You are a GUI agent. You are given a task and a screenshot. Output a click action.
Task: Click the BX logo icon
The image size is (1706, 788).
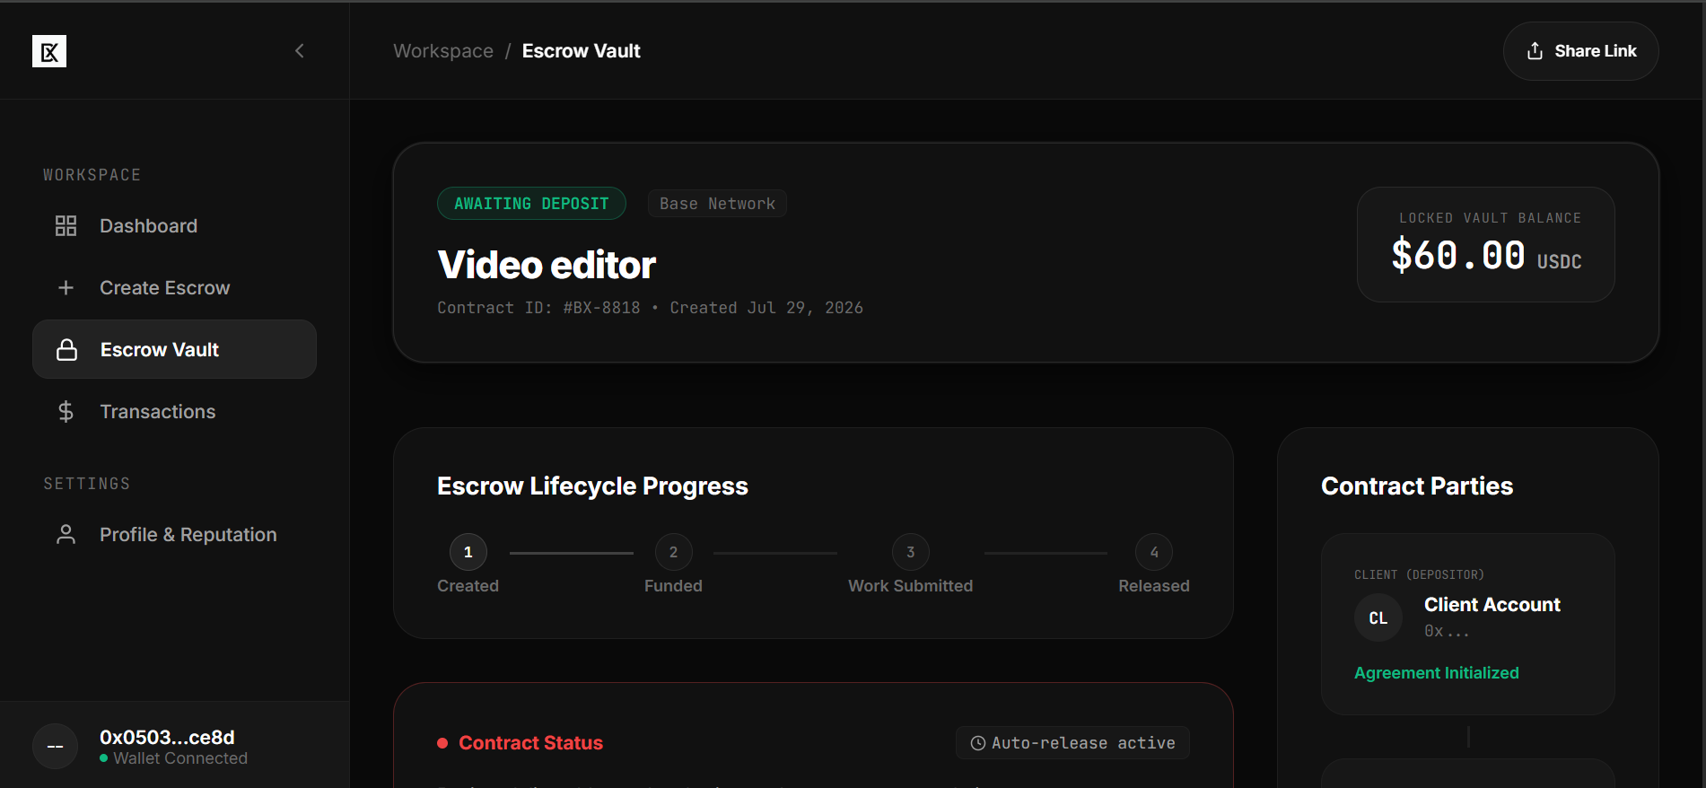tap(49, 51)
